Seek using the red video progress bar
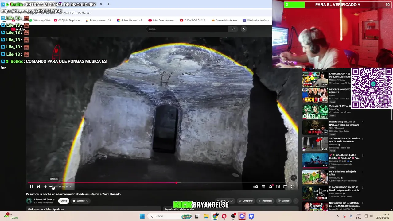This screenshot has height=221, width=393. pyautogui.click(x=162, y=183)
